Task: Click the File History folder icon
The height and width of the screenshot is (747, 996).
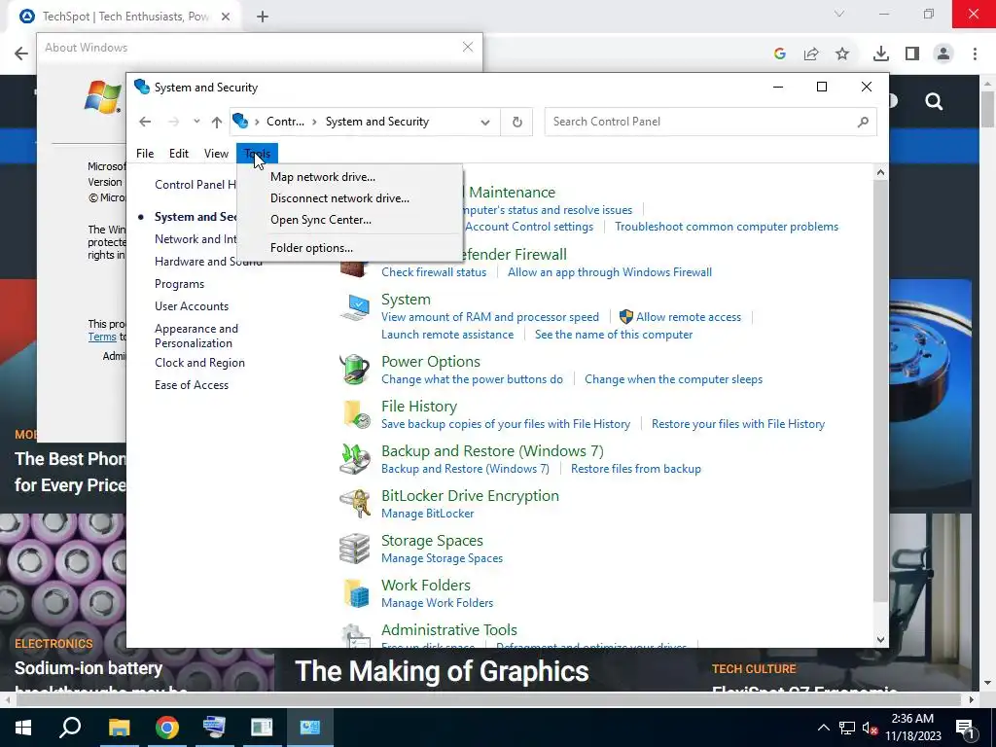Action: click(x=356, y=414)
